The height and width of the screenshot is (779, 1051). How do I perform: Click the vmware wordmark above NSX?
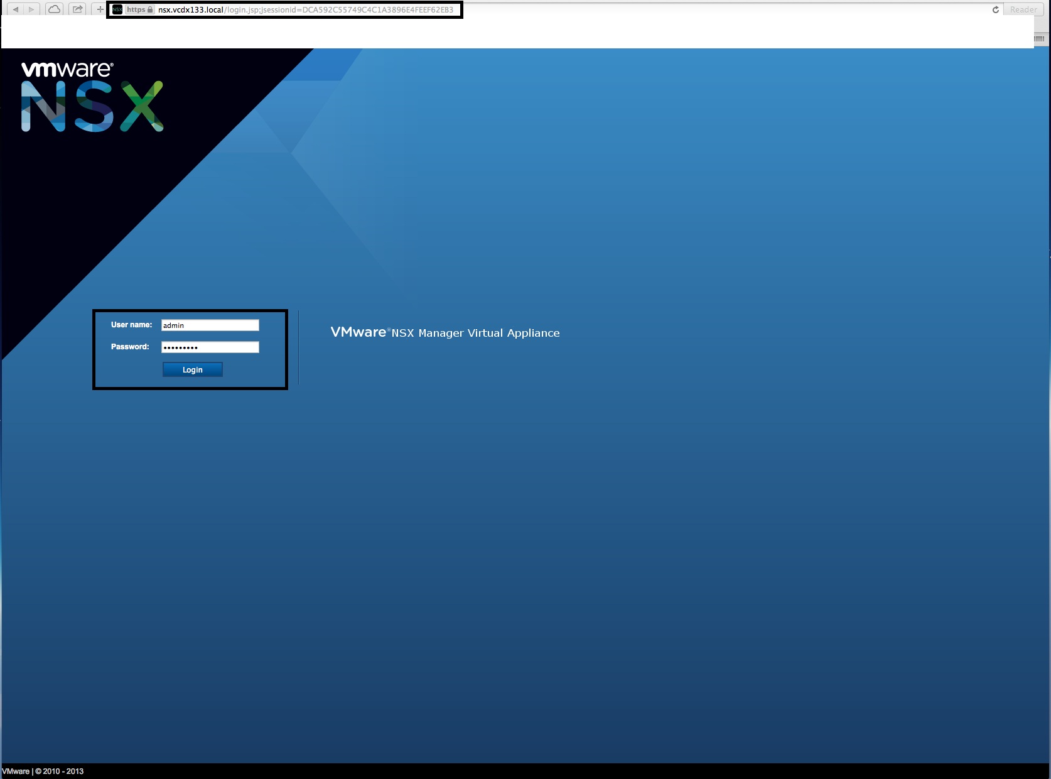(67, 69)
